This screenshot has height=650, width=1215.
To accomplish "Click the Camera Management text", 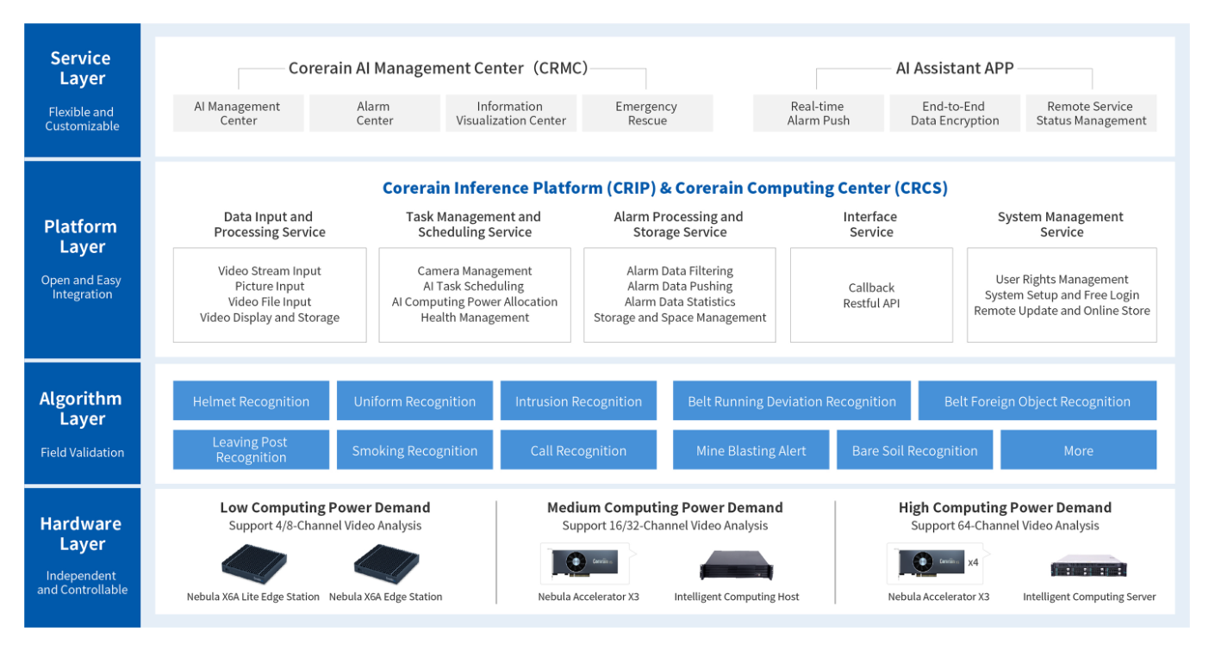I will click(475, 271).
